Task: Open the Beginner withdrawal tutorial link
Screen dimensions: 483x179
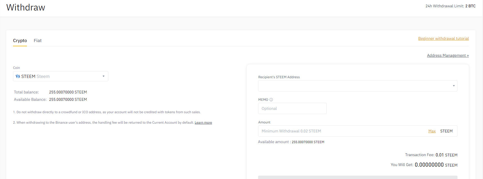Action: click(x=444, y=38)
